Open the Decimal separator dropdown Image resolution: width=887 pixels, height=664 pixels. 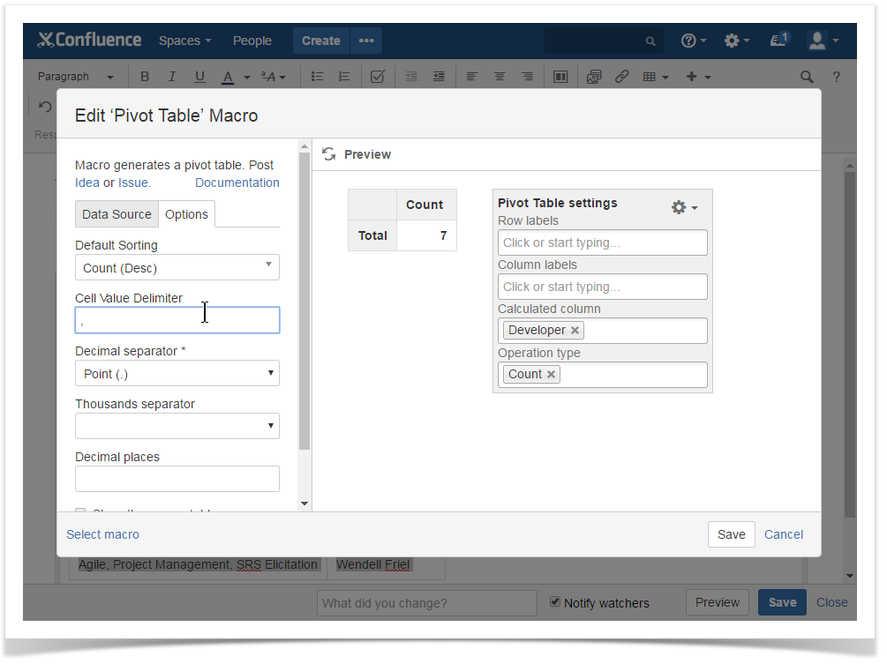pyautogui.click(x=177, y=374)
